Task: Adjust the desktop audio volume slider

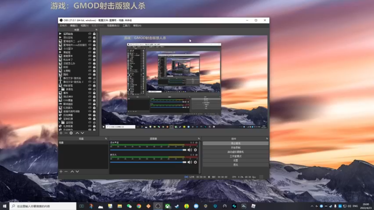Action: click(x=148, y=150)
